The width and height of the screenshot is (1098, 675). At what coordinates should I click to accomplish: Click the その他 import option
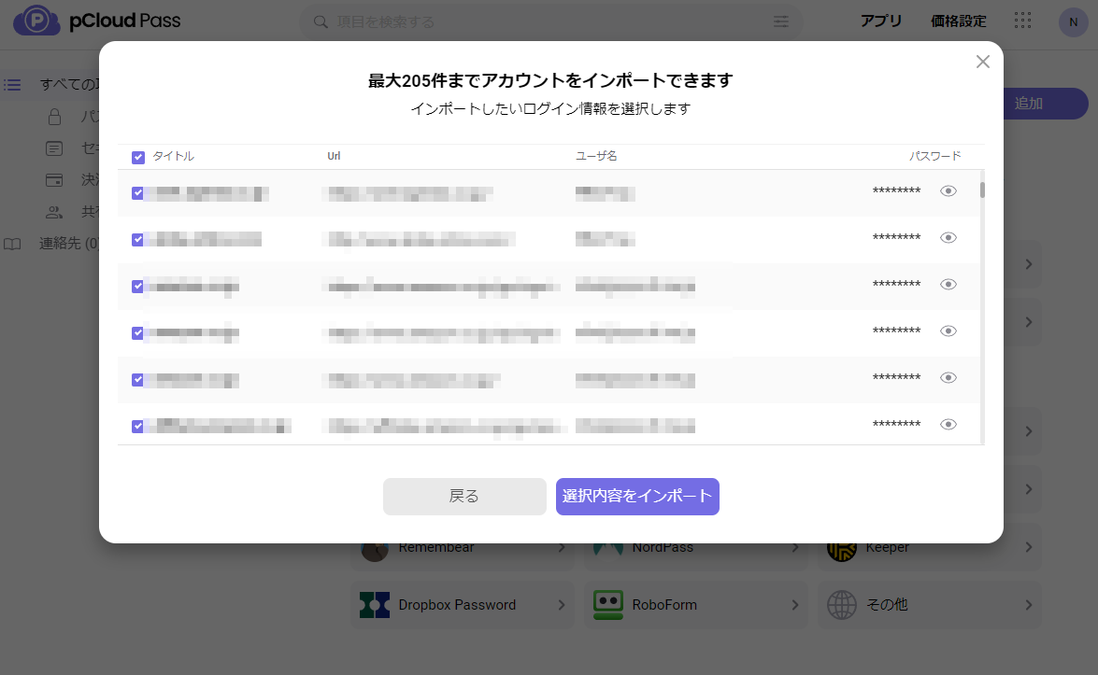(930, 604)
